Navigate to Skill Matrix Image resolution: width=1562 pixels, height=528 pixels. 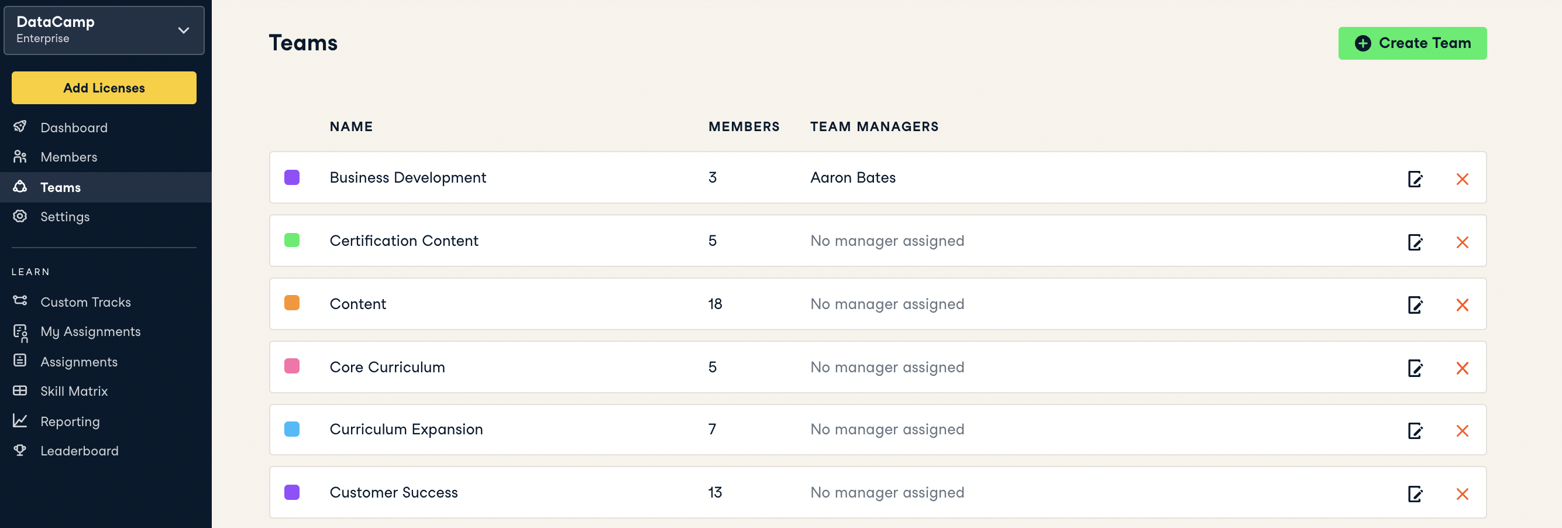(74, 392)
